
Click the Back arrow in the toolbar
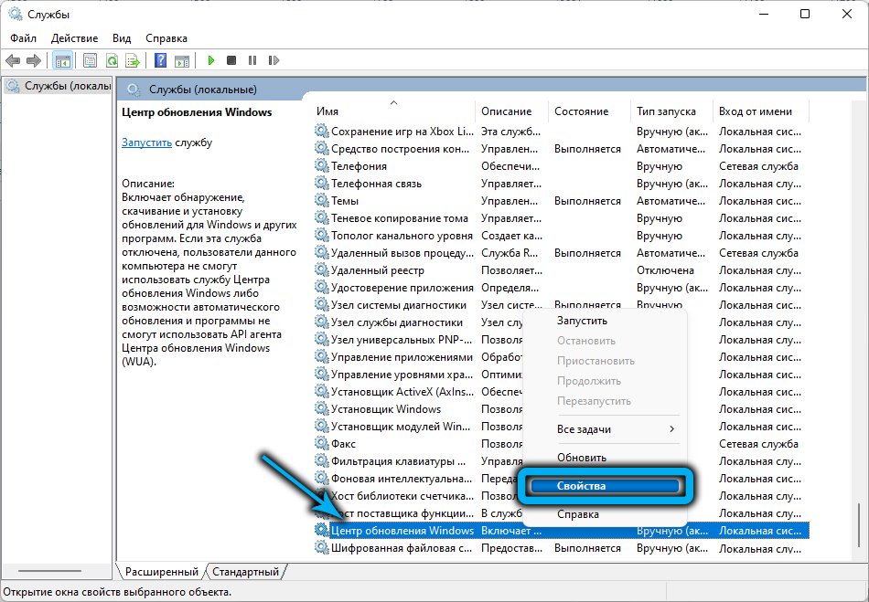(13, 60)
